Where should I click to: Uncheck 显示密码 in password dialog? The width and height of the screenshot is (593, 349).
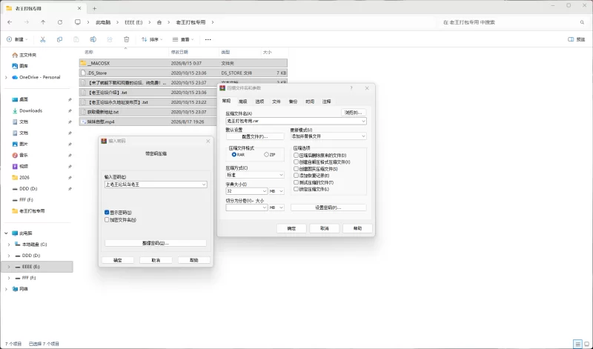[x=107, y=213]
